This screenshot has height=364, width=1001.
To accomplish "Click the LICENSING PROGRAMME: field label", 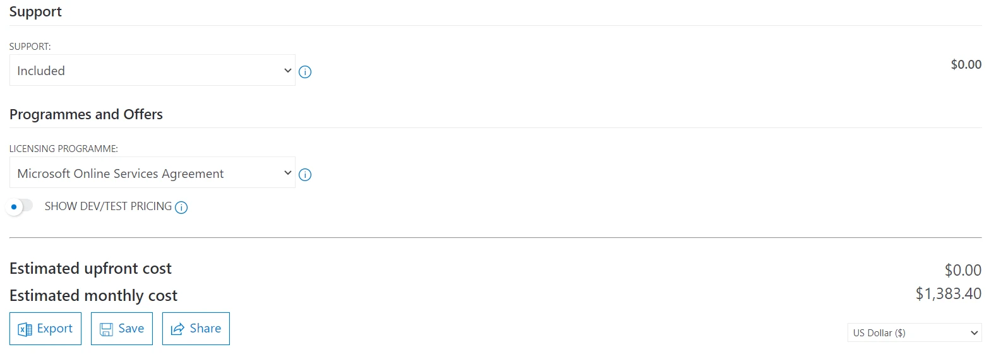I will (64, 149).
